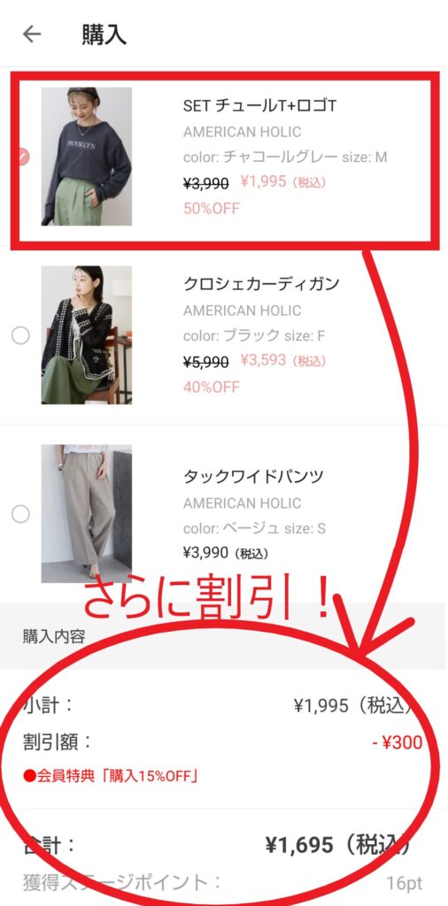Tap the 会員特典「購入15%OFF」notice
Screen dimensions: 448x906
[x=111, y=776]
